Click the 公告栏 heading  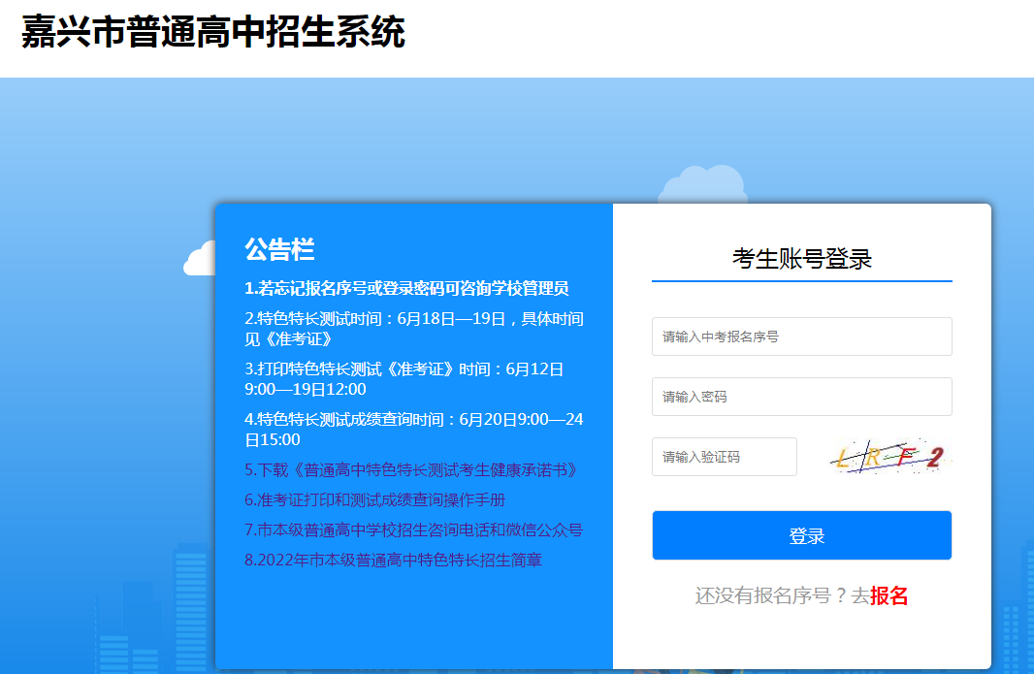pyautogui.click(x=279, y=250)
